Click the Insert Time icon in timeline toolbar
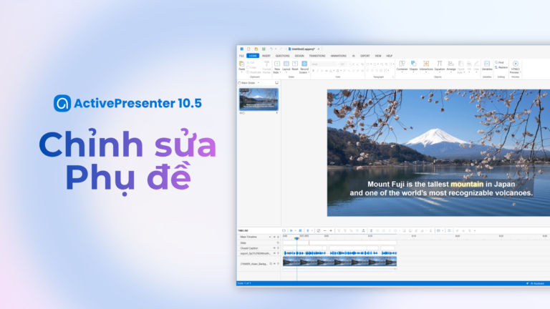Image resolution: width=550 pixels, height=309 pixels. (x=371, y=230)
